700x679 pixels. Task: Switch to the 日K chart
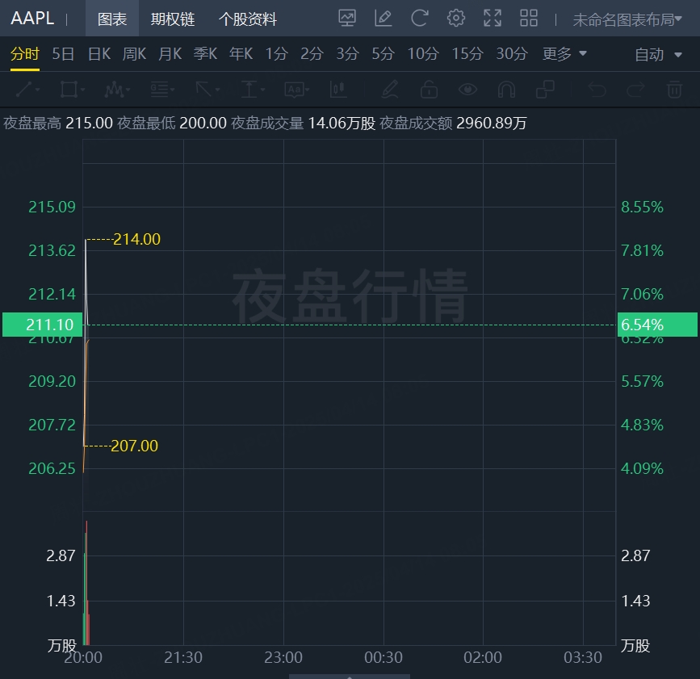(99, 54)
